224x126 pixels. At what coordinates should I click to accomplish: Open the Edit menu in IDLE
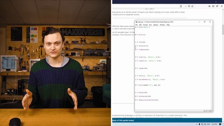140,25
